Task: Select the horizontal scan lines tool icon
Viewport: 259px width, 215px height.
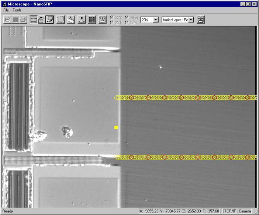Action: [34, 20]
